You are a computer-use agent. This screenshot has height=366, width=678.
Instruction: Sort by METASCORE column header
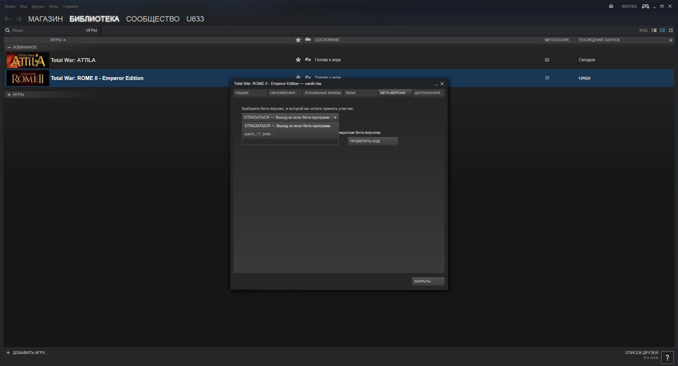[x=557, y=40]
